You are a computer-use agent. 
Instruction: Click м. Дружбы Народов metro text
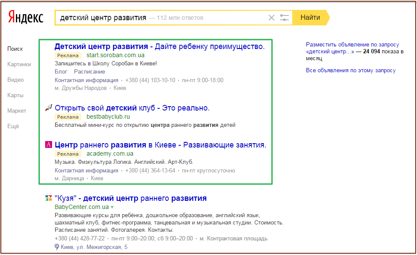coord(80,88)
